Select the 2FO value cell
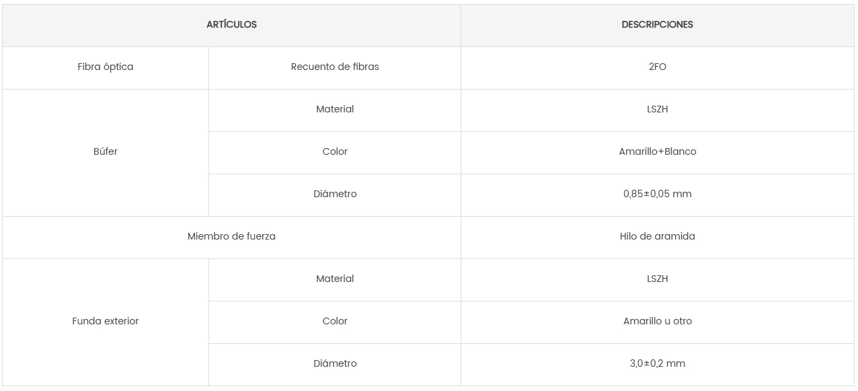This screenshot has width=858, height=391. coord(658,67)
